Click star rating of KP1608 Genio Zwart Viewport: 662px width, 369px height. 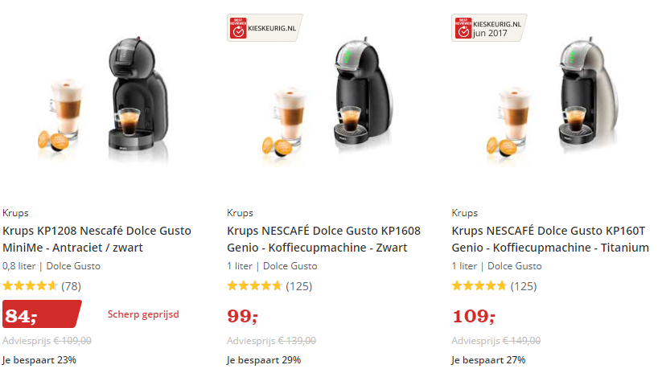click(x=254, y=285)
